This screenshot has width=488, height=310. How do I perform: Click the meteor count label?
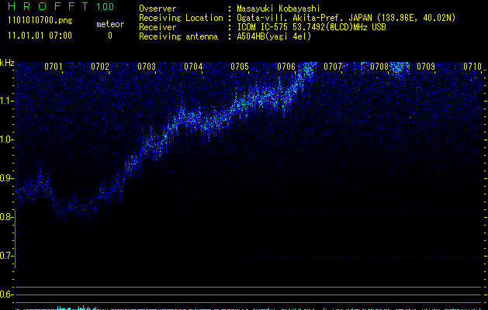[x=110, y=24]
